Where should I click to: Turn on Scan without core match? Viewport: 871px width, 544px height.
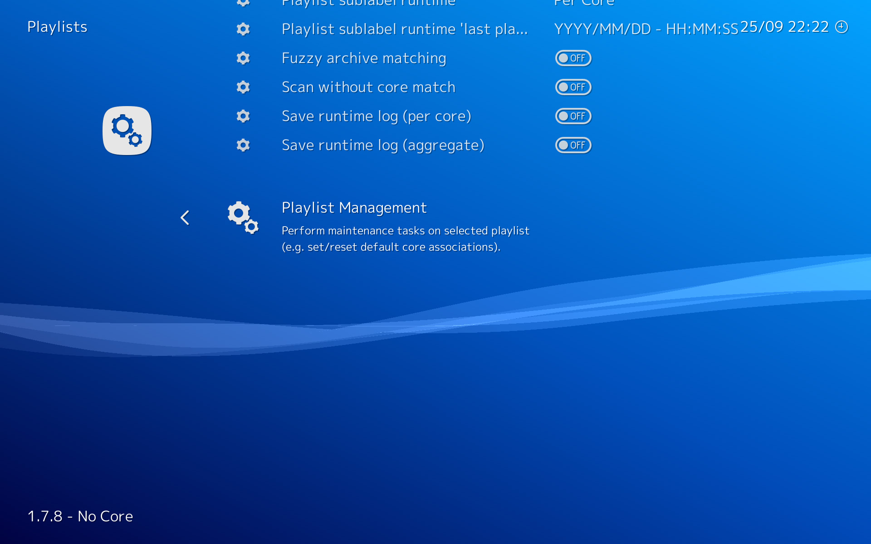pyautogui.click(x=573, y=87)
